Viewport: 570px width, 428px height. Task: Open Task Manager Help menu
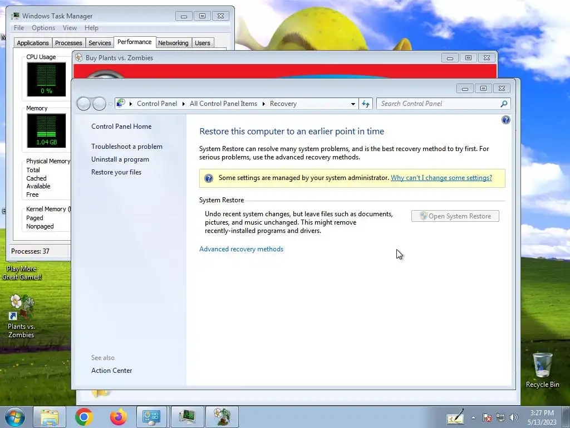coord(91,28)
